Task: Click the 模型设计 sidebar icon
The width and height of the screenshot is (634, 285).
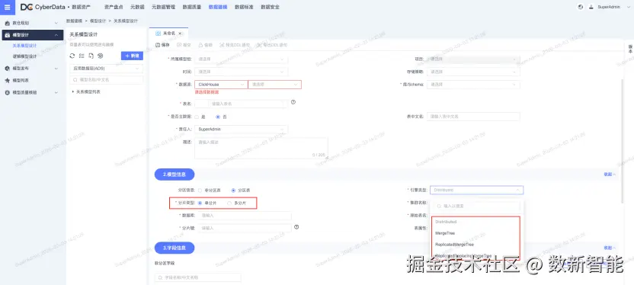Action: (8, 35)
